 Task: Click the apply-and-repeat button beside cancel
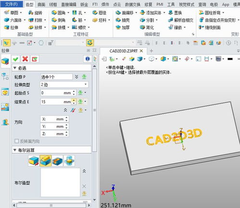[x=35, y=59]
